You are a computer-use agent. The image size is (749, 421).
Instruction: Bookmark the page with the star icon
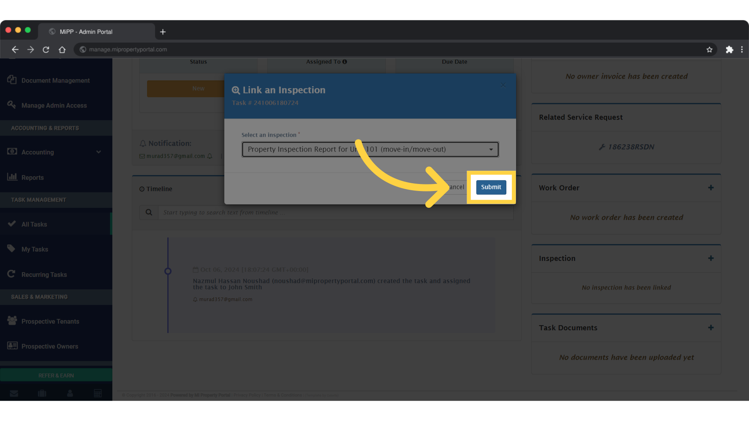pyautogui.click(x=710, y=50)
